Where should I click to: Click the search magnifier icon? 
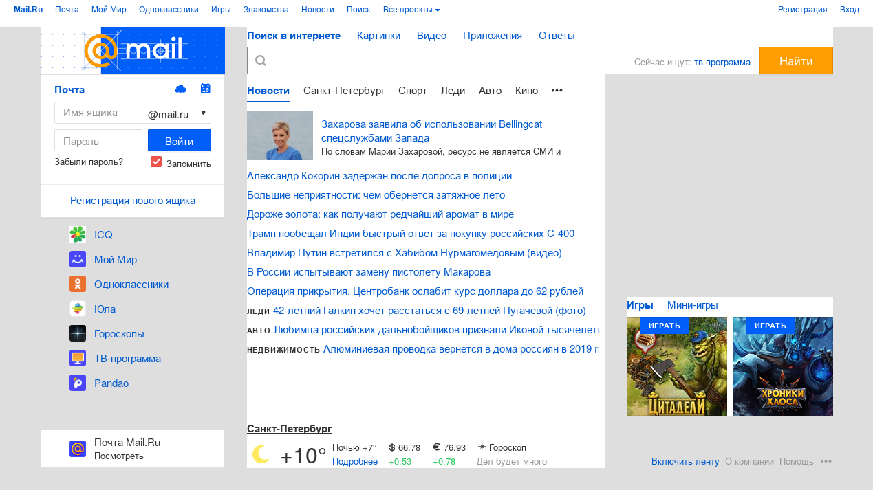pyautogui.click(x=261, y=60)
